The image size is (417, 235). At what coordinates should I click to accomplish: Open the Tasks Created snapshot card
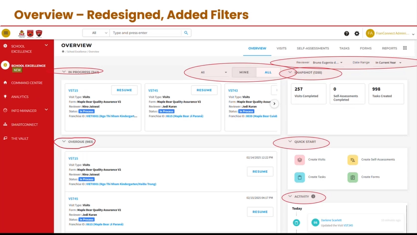click(x=386, y=93)
